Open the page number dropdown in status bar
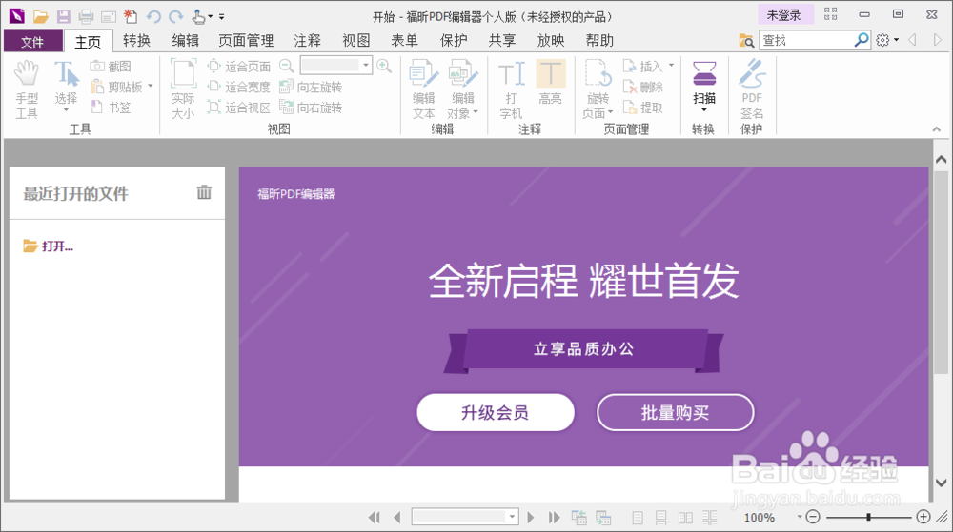The image size is (953, 532). click(513, 517)
